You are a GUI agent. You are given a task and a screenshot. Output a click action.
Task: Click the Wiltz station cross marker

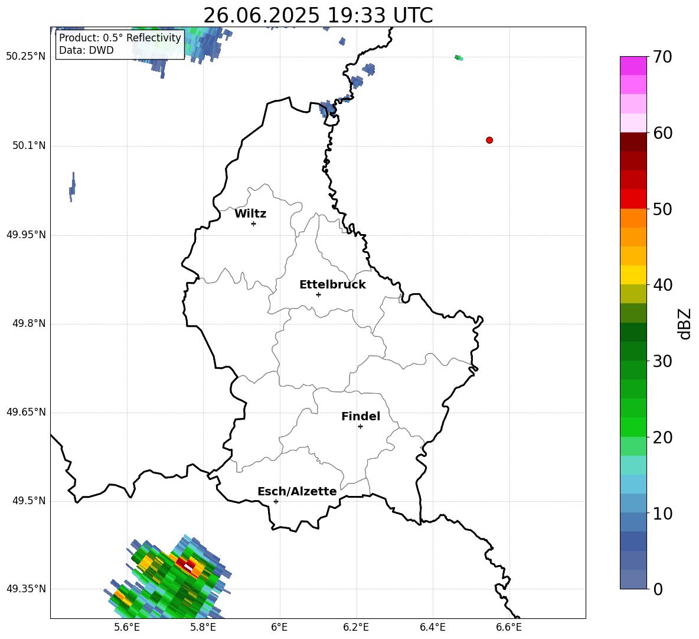point(254,223)
